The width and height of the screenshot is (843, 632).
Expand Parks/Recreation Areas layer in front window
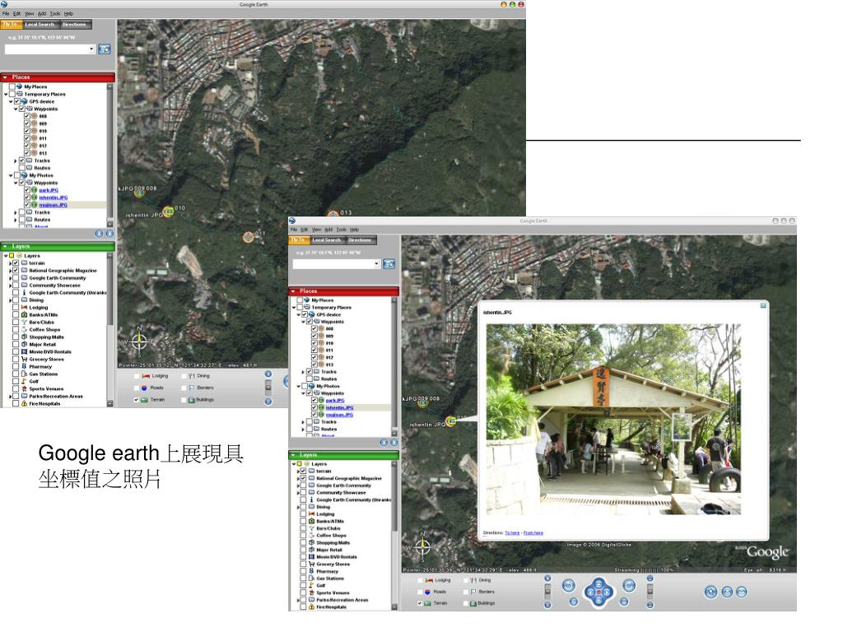click(298, 600)
